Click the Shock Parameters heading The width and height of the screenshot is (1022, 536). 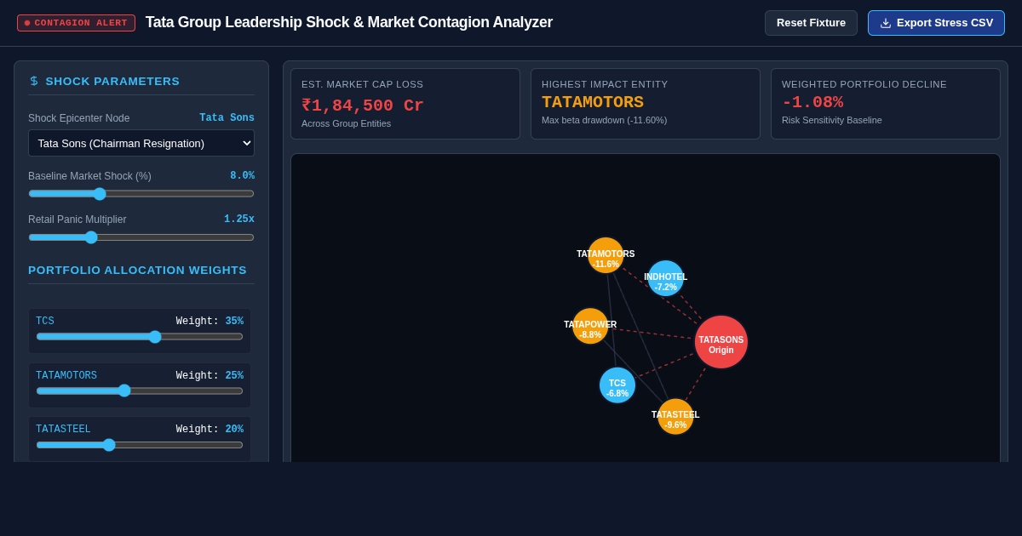tap(112, 81)
